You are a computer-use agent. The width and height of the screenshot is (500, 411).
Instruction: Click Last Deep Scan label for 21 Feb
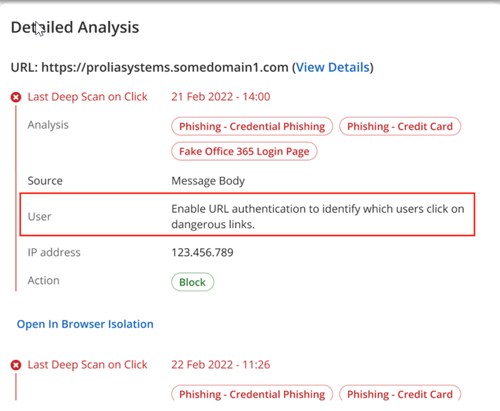pyautogui.click(x=87, y=97)
